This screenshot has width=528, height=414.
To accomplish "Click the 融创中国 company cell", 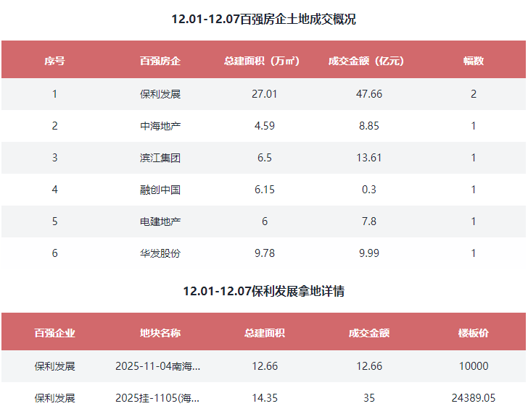I will pos(160,190).
